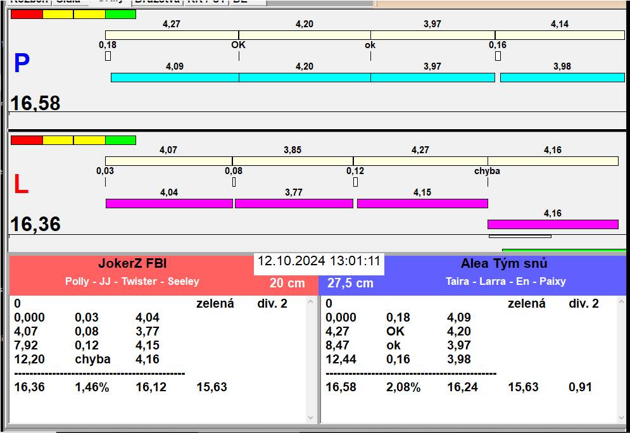This screenshot has width=630, height=433.
Task: Click the 0,08 pass marker box in lane L
Action: pos(234,182)
